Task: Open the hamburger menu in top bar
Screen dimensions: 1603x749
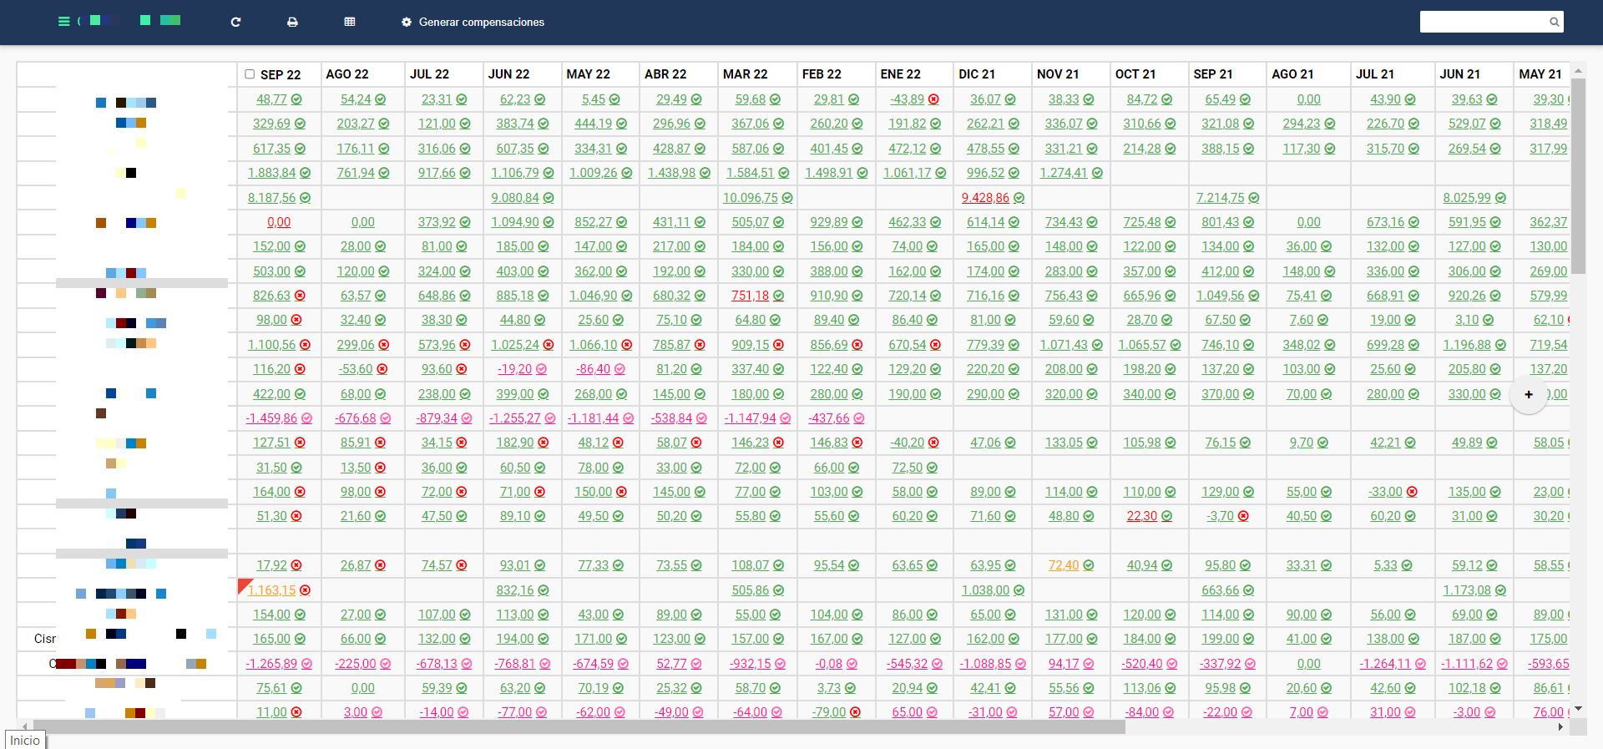Action: (63, 22)
